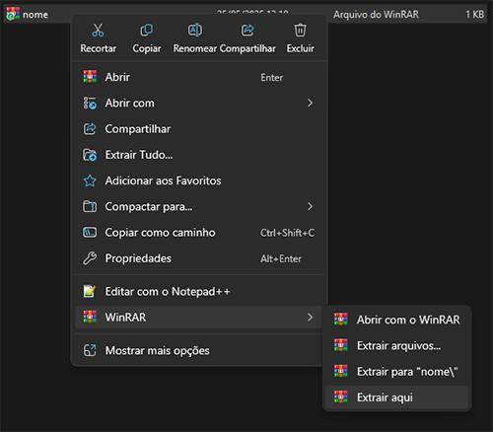Click icon beside Abrir com o WinRAR
This screenshot has width=493, height=432.
click(341, 320)
